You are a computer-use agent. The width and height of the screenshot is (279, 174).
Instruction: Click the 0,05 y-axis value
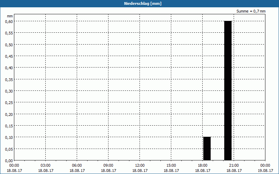click(x=9, y=149)
